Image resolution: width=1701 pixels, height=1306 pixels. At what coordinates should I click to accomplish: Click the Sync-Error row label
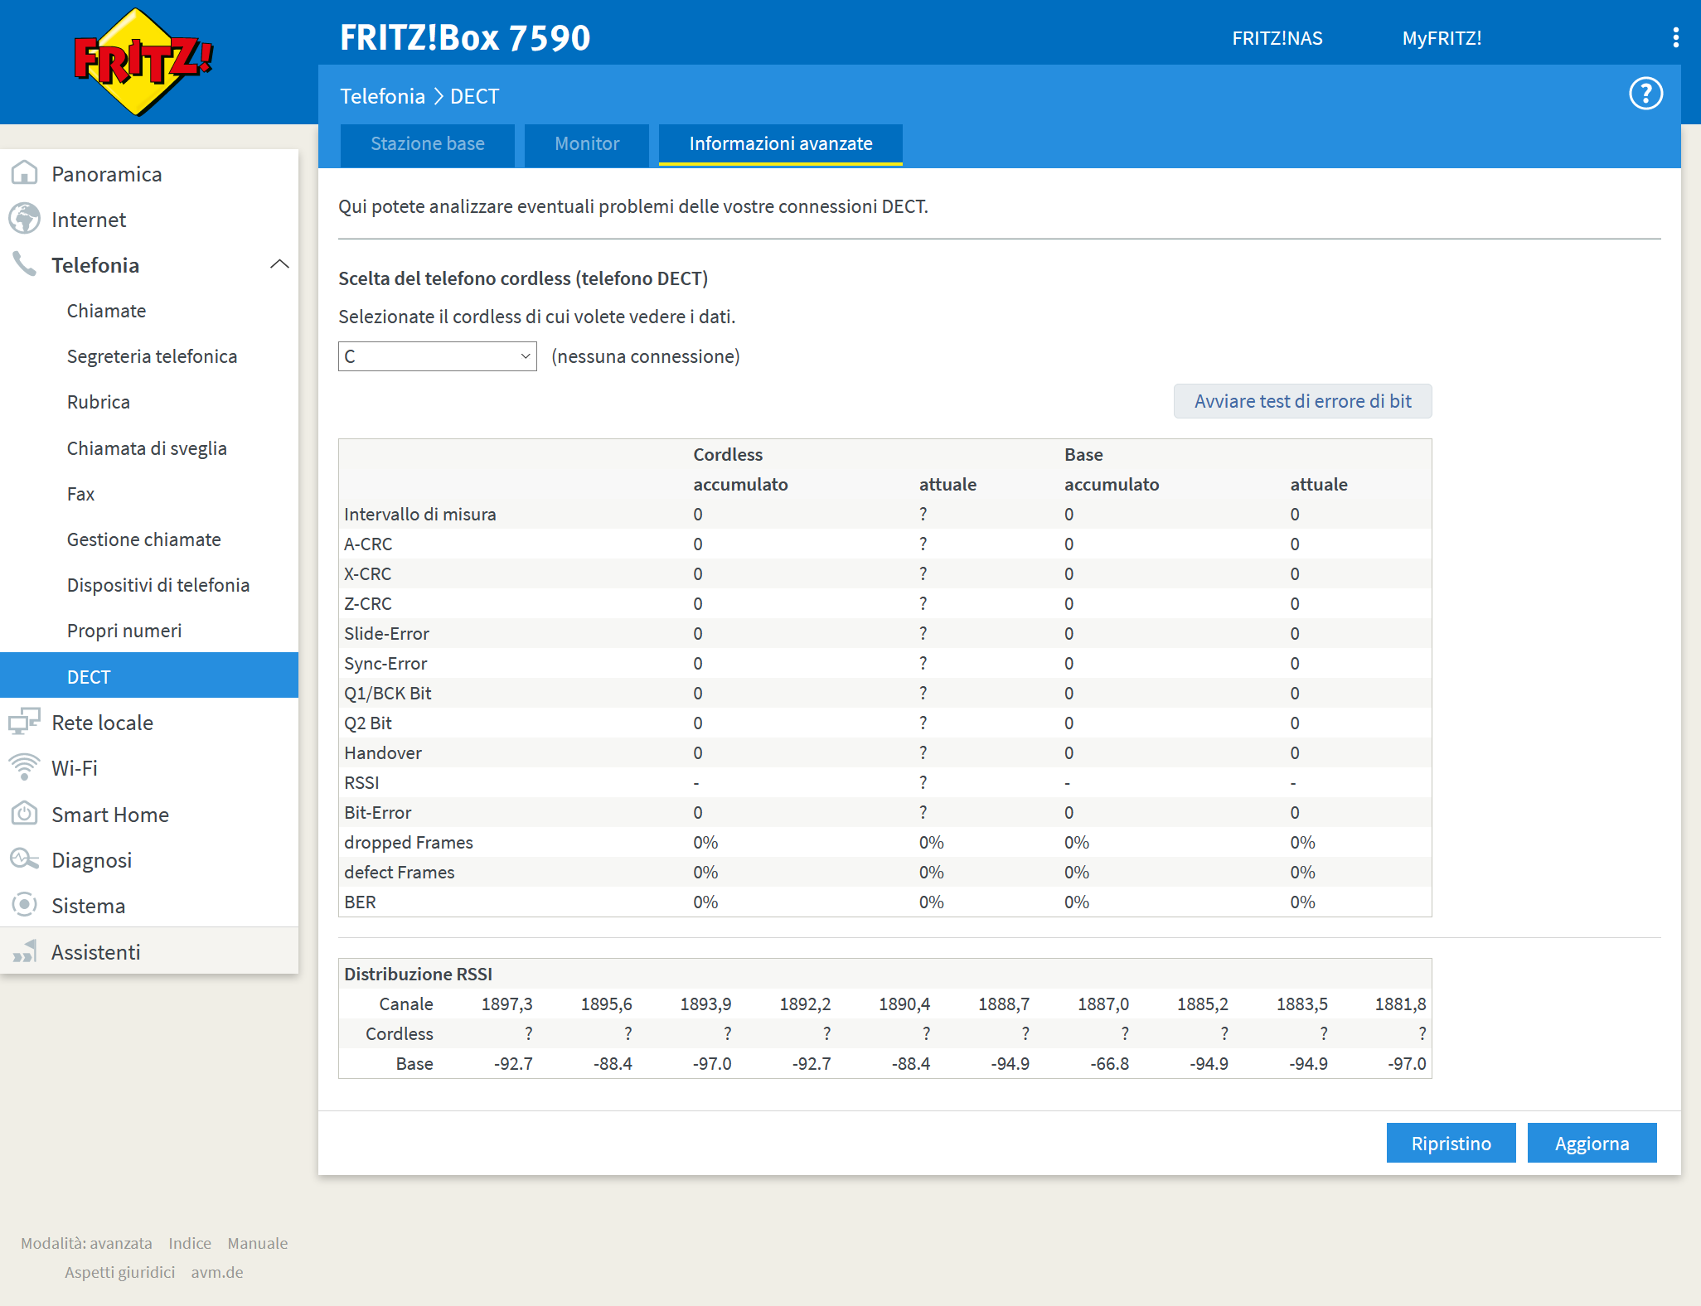click(385, 663)
